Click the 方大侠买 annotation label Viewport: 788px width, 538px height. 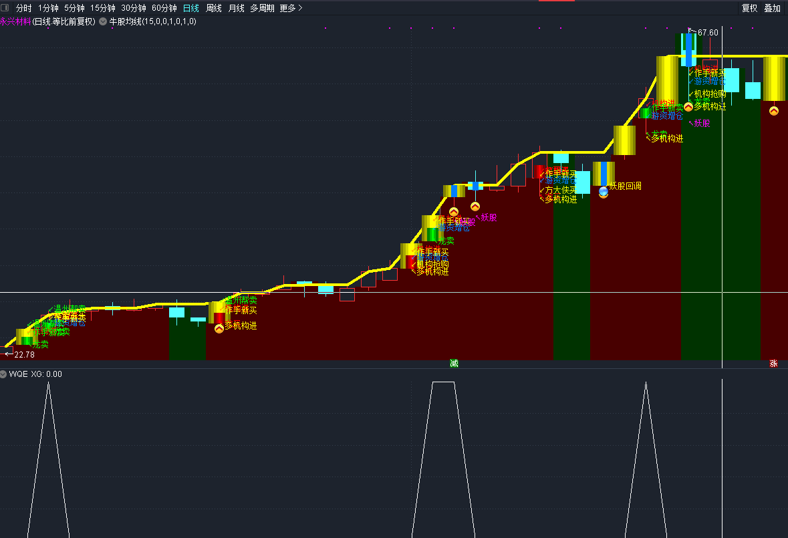tap(561, 190)
